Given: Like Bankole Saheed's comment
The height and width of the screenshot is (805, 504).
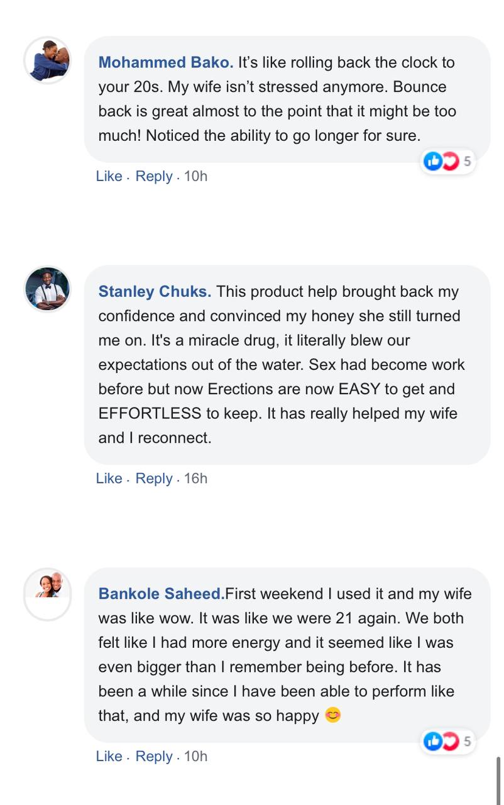Looking at the screenshot, I should click(x=109, y=756).
